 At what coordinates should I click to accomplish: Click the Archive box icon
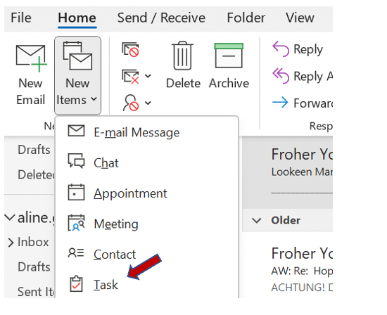(229, 56)
